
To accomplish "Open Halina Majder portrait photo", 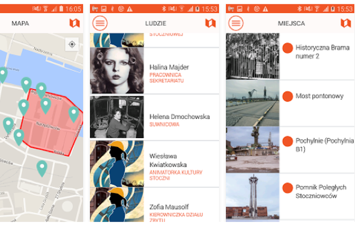I will tap(117, 70).
